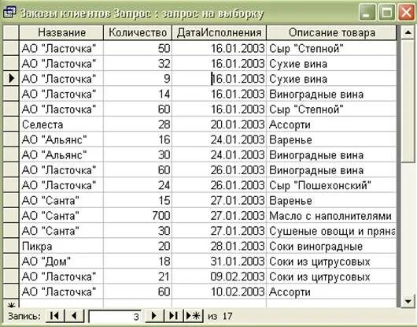The width and height of the screenshot is (417, 327).
Task: Select the Описание товара column header
Action: (331, 33)
